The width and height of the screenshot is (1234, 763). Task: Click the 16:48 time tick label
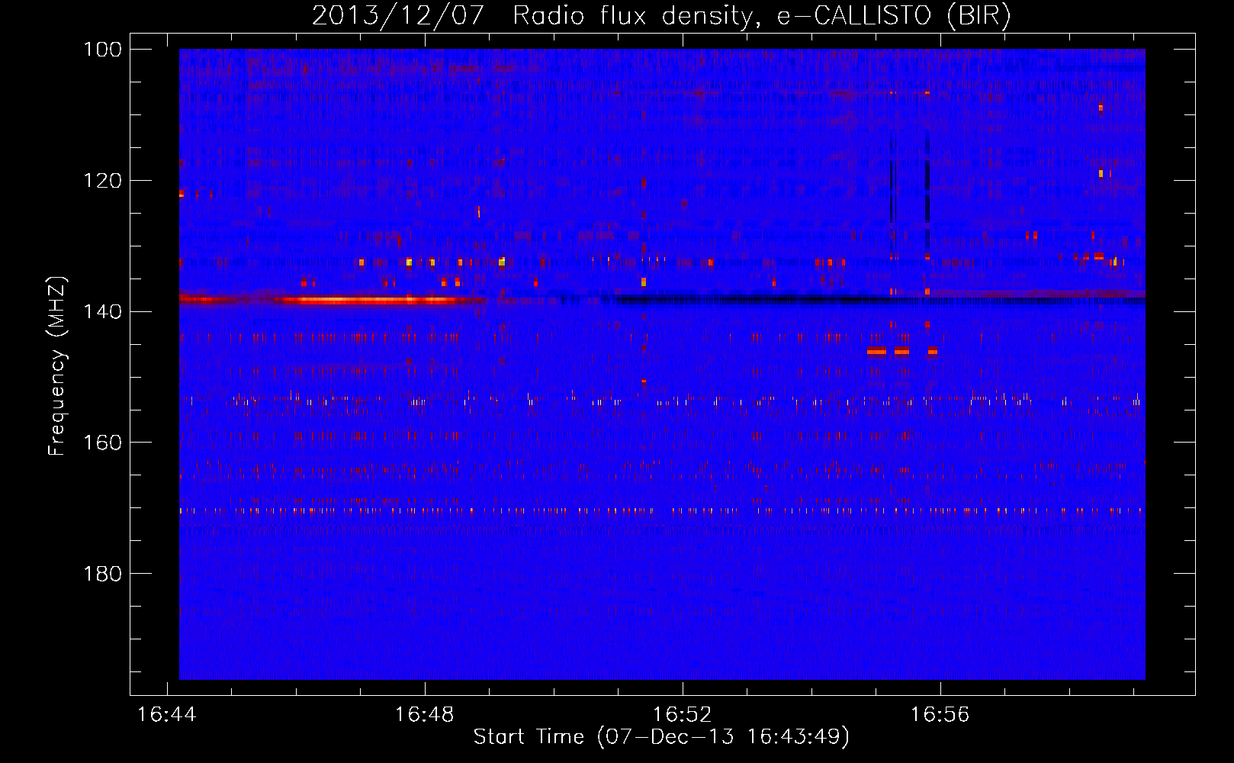click(424, 715)
